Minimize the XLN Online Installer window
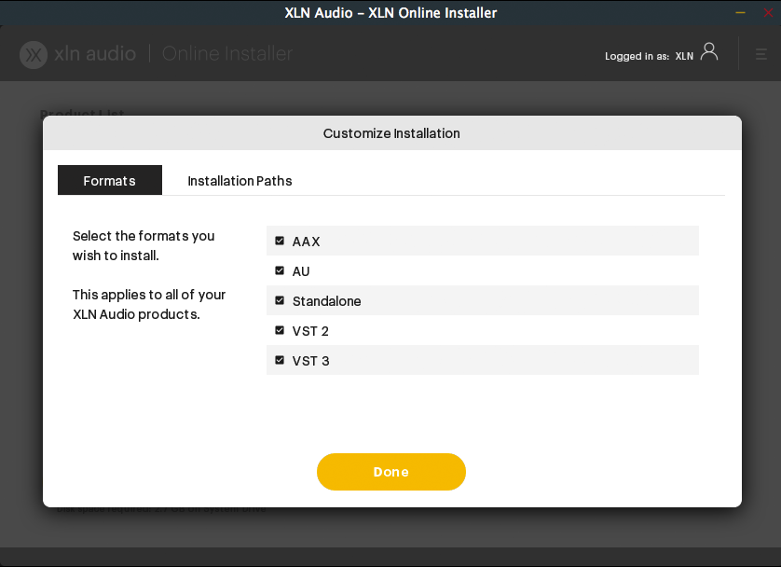Screen dimensions: 781x567 pyautogui.click(x=740, y=12)
